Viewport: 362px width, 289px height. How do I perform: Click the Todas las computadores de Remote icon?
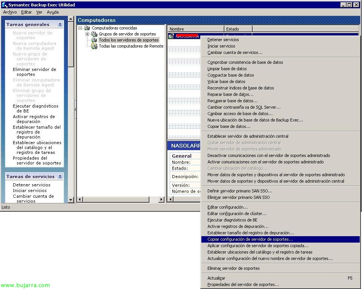click(94, 46)
